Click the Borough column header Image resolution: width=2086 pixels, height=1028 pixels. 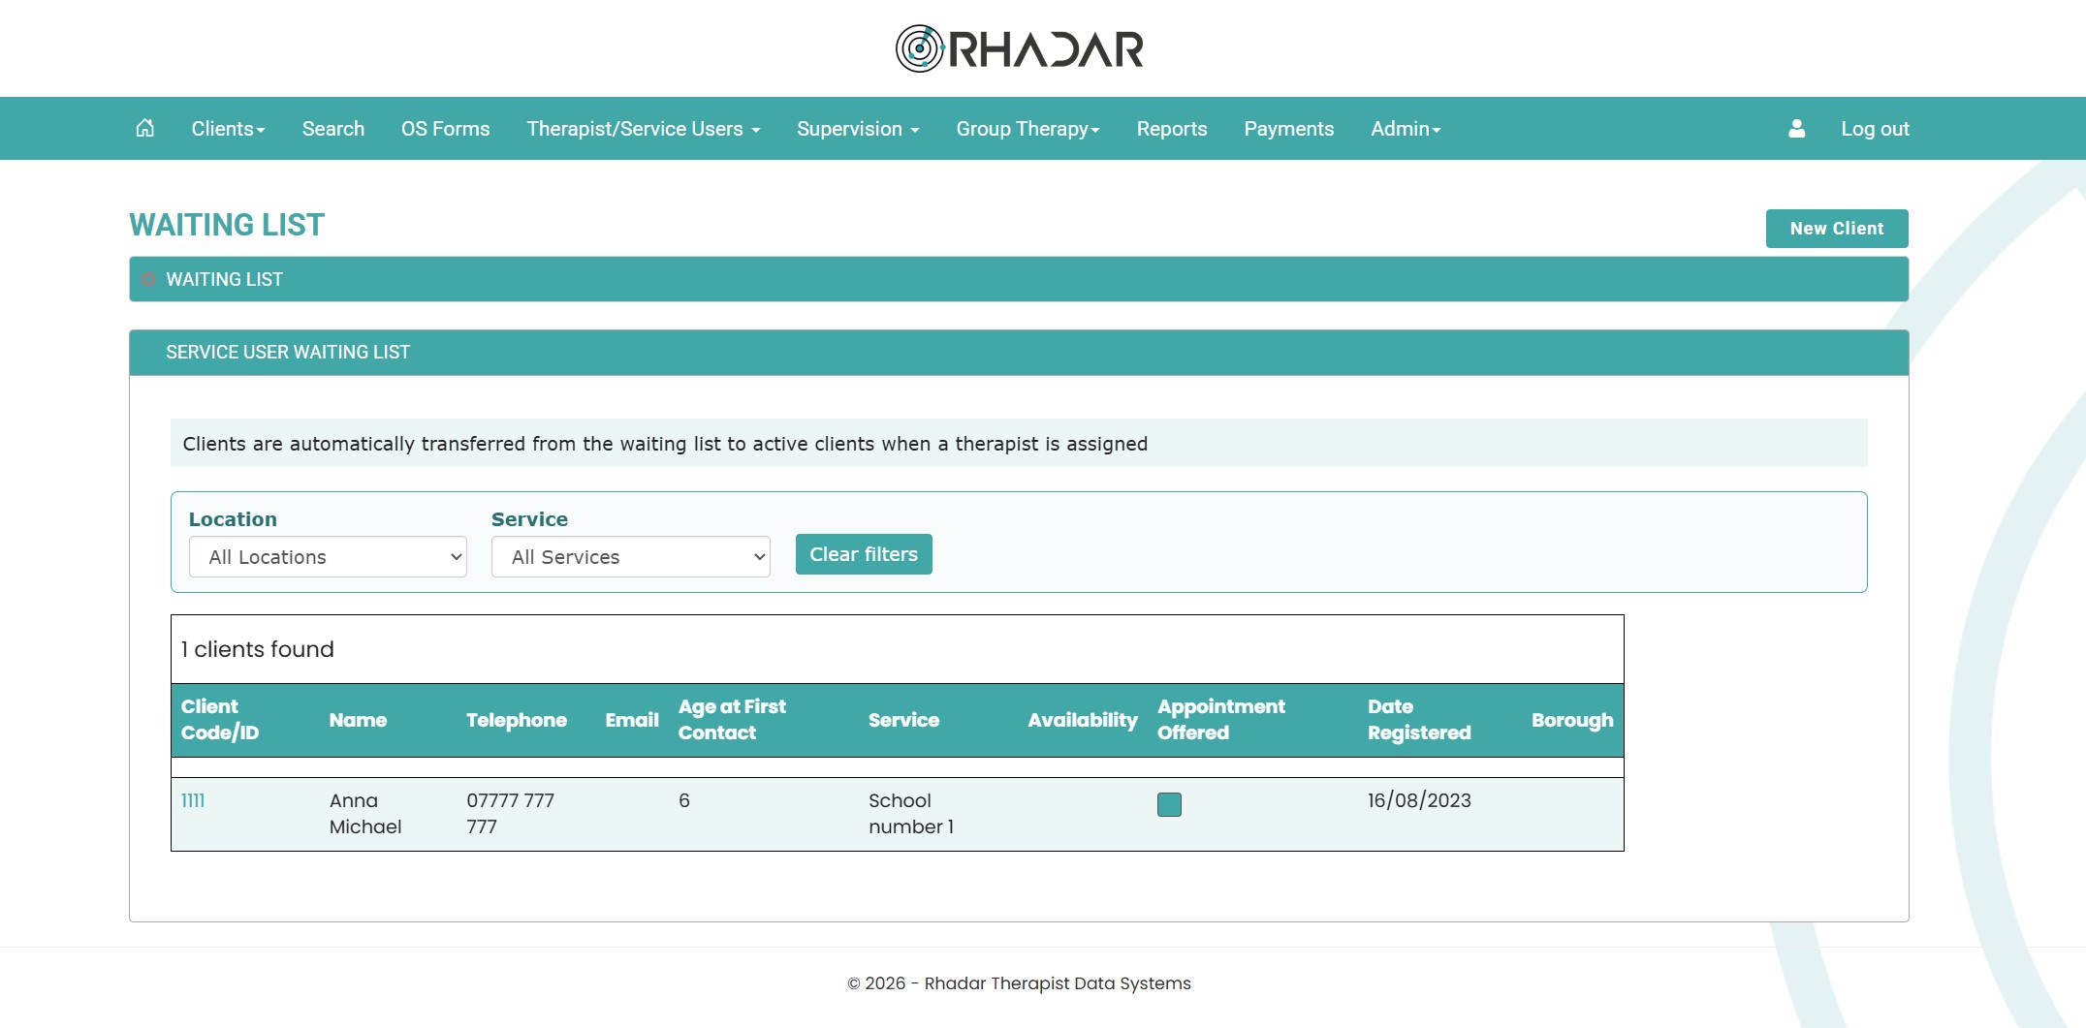coord(1572,720)
